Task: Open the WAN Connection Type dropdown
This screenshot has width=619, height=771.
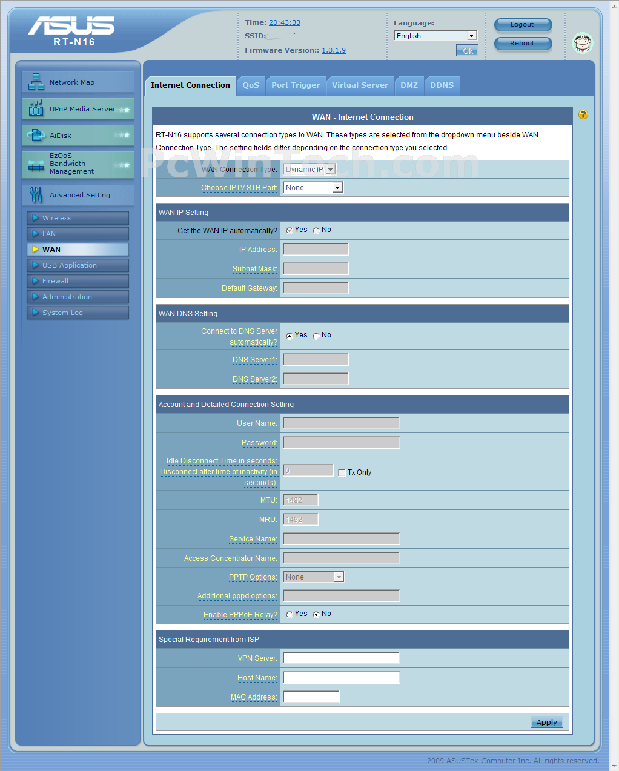Action: click(309, 170)
